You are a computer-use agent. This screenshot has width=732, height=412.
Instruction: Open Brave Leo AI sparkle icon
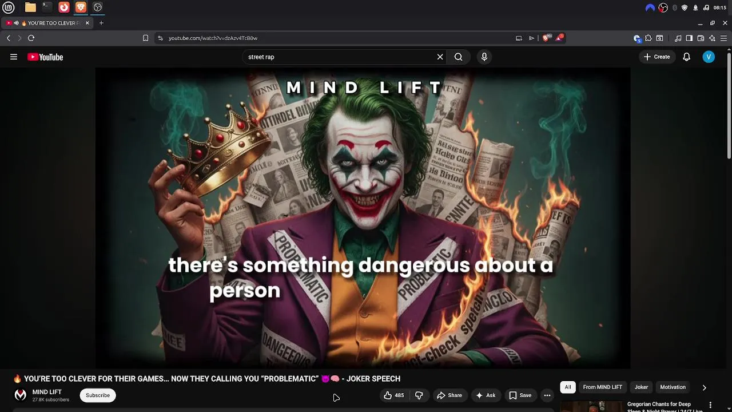pyautogui.click(x=712, y=38)
